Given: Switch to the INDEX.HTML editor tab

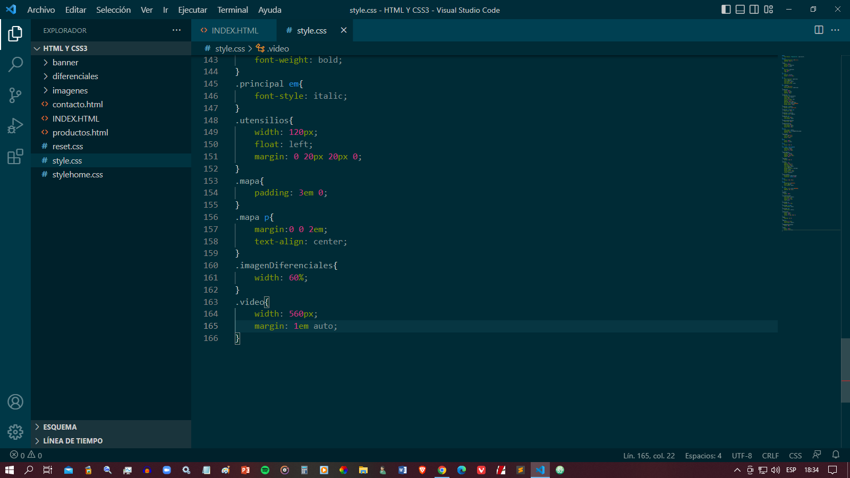Looking at the screenshot, I should point(234,30).
